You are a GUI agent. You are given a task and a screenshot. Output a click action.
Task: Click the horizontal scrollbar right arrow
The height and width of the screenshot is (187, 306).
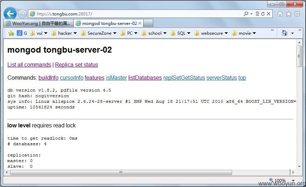tap(293, 172)
